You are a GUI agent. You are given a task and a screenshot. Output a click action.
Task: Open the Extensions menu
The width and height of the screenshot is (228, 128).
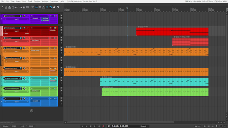pyautogui.click(x=54, y=1)
